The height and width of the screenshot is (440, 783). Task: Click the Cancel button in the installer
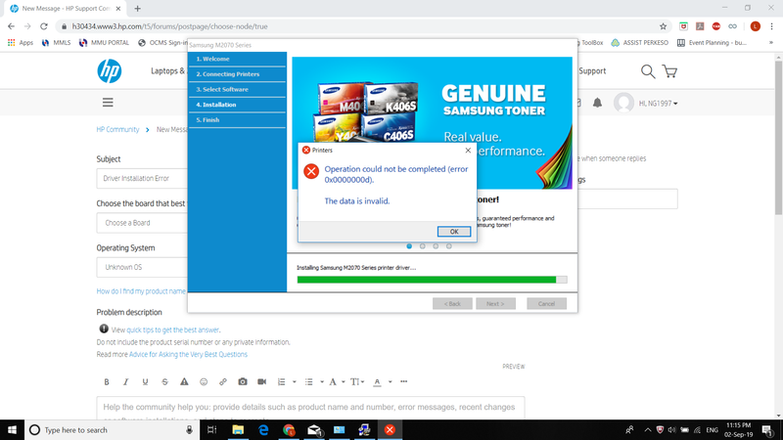(x=546, y=304)
